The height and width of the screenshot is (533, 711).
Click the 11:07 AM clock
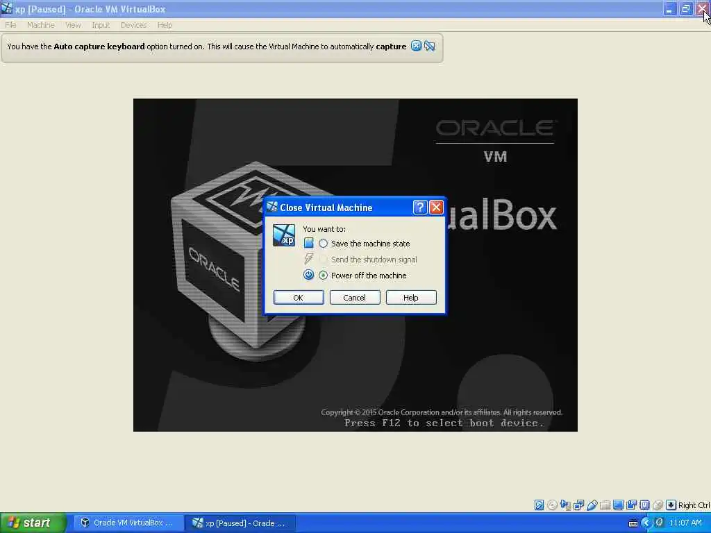click(x=685, y=523)
